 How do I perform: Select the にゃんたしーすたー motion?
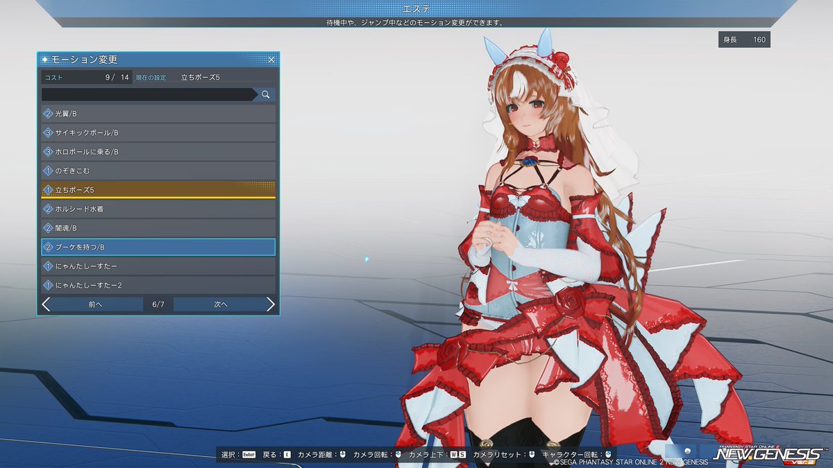158,266
